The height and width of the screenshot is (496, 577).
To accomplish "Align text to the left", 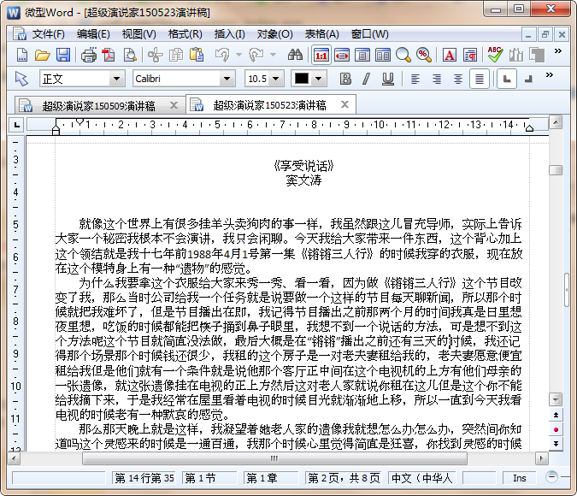I will (x=415, y=79).
